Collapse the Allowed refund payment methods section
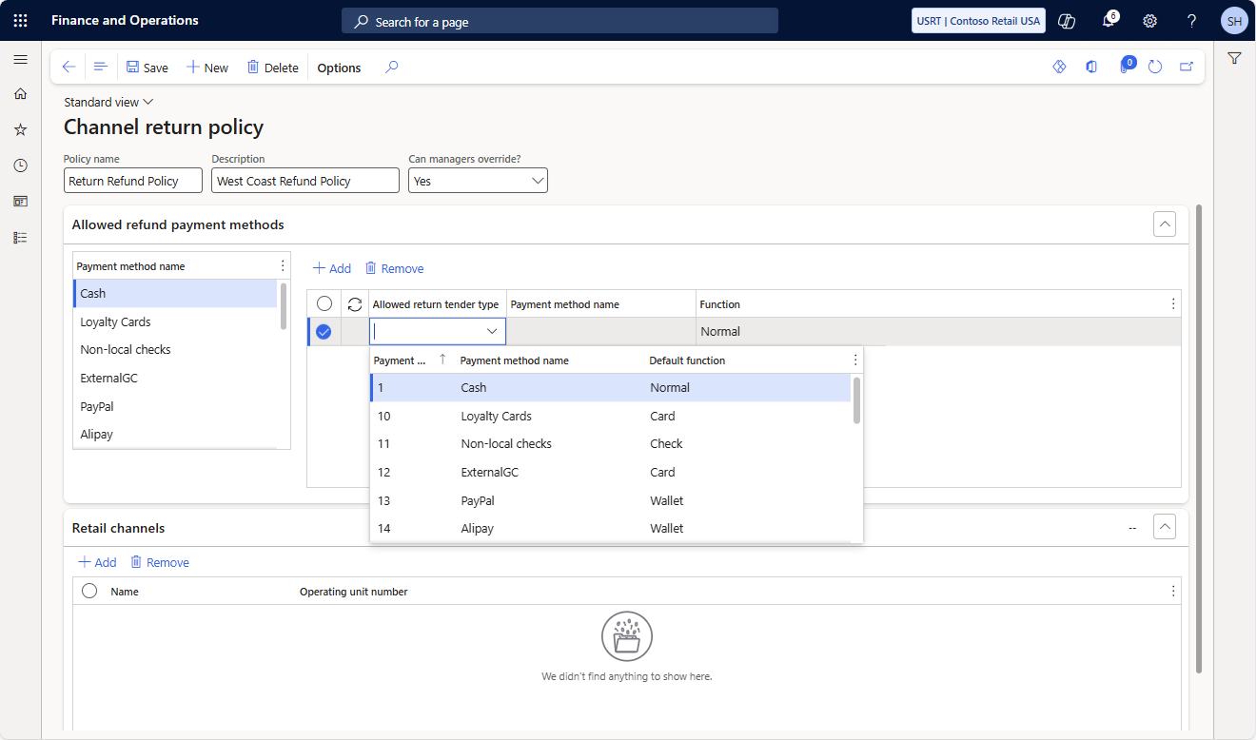Screen dimensions: 1256x740 1164,224
